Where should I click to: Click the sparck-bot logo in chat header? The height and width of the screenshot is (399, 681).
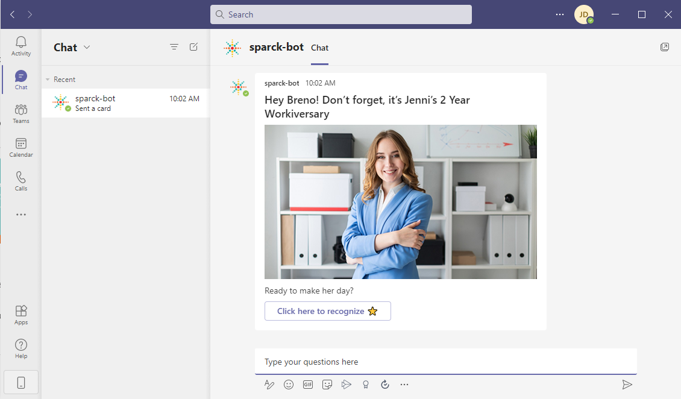point(233,48)
